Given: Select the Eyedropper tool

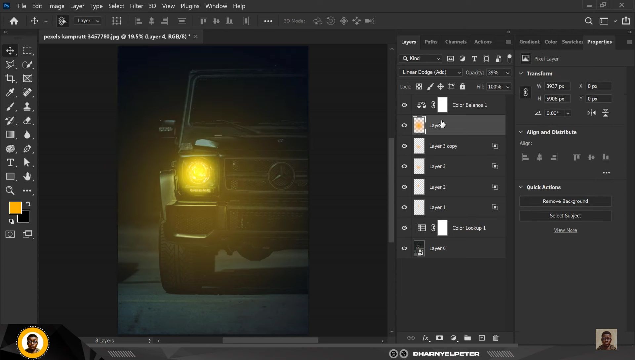Looking at the screenshot, I should point(10,92).
